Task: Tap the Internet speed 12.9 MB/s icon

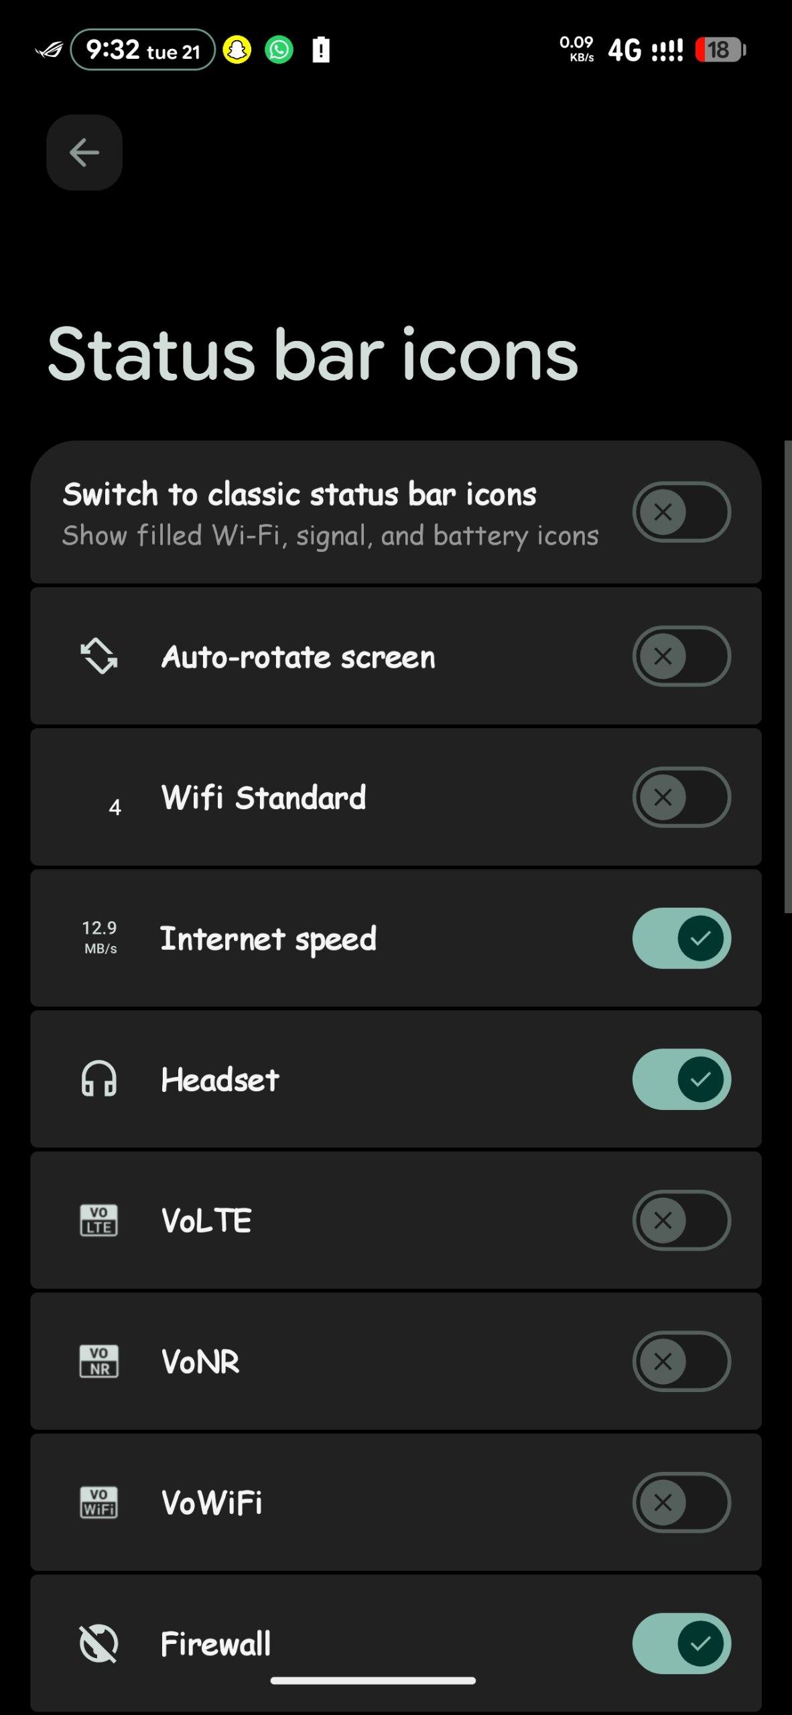Action: click(x=99, y=937)
